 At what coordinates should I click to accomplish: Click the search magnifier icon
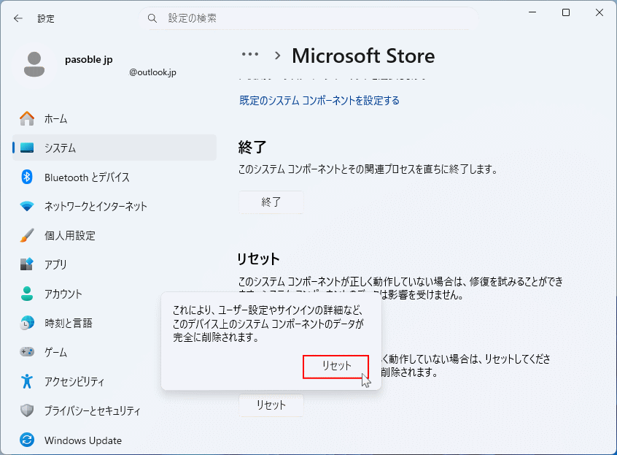pos(152,18)
